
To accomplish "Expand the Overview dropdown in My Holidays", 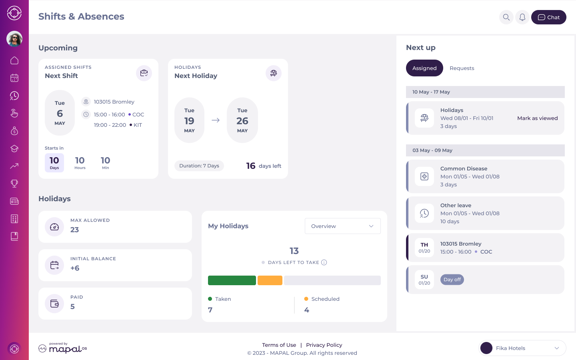I will [x=343, y=226].
